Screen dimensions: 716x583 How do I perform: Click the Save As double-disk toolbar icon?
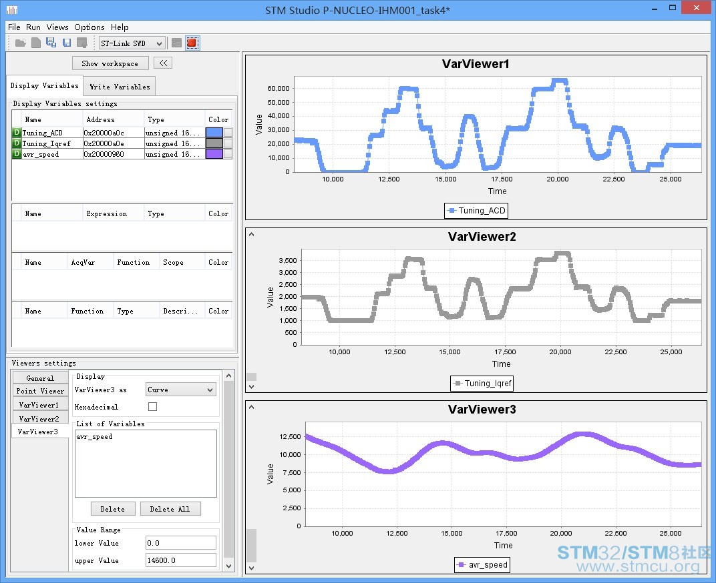point(51,43)
